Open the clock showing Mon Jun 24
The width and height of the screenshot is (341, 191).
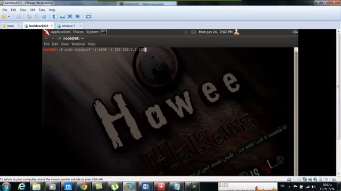215,32
